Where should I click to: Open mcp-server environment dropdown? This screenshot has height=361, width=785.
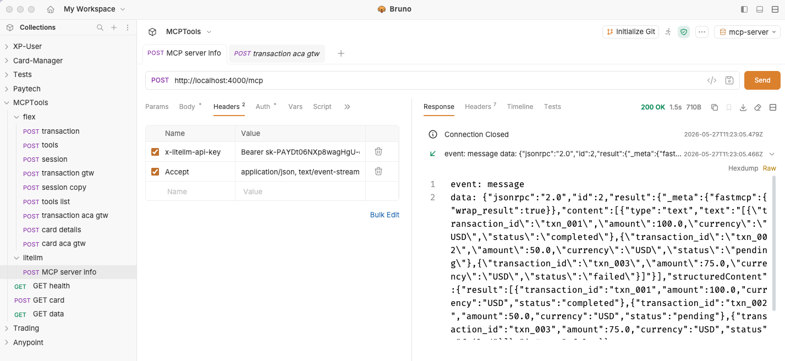pos(747,32)
